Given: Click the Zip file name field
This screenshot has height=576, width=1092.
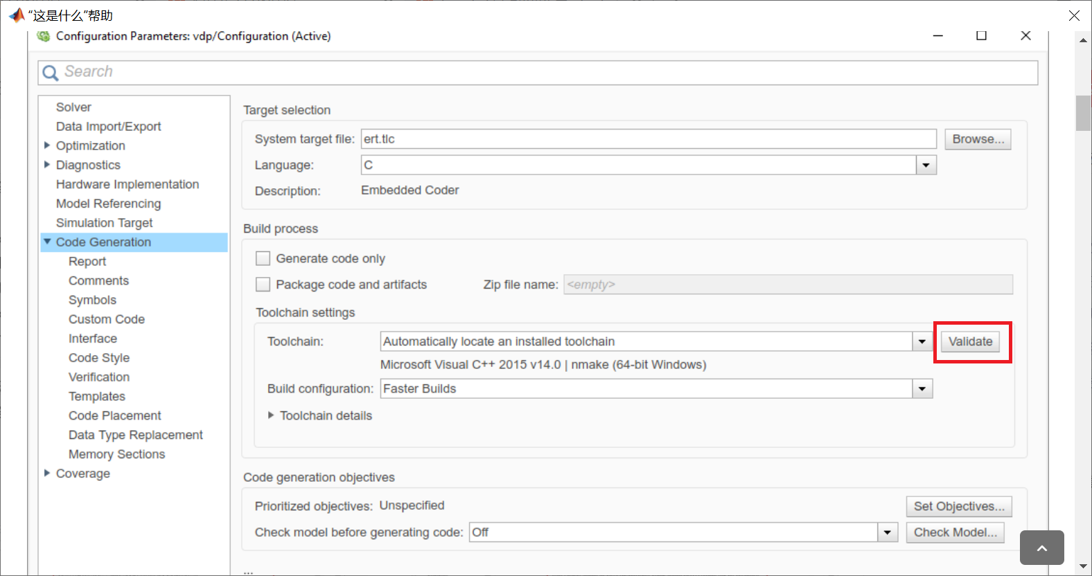Looking at the screenshot, I should coord(788,285).
